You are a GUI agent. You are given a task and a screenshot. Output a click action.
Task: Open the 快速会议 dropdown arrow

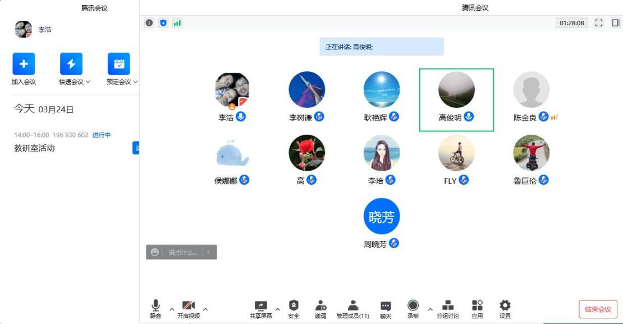[88, 82]
